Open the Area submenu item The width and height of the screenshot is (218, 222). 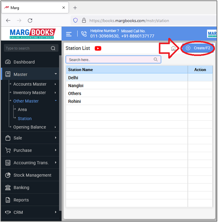(x=22, y=110)
